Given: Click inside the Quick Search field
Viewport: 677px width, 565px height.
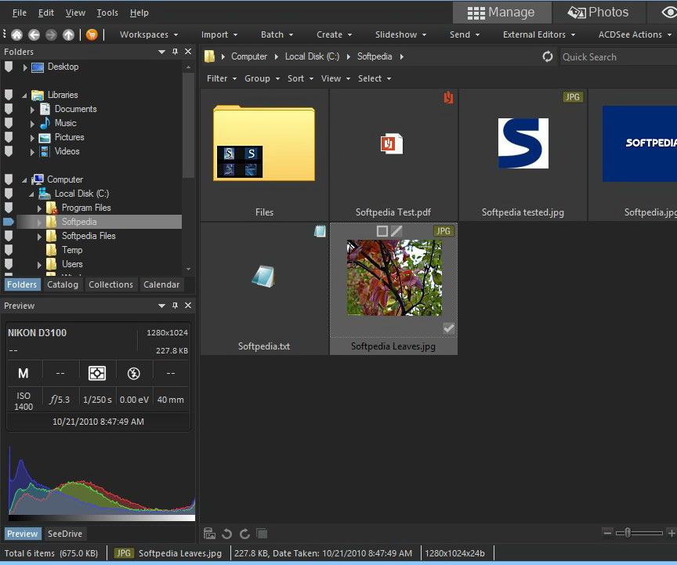Looking at the screenshot, I should (x=618, y=57).
